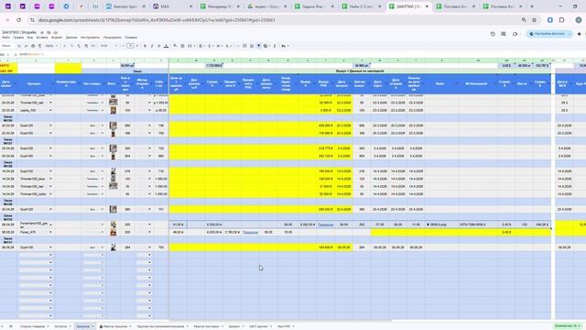Toggle the filter on the sheet
The image size is (586, 330).
258,46
